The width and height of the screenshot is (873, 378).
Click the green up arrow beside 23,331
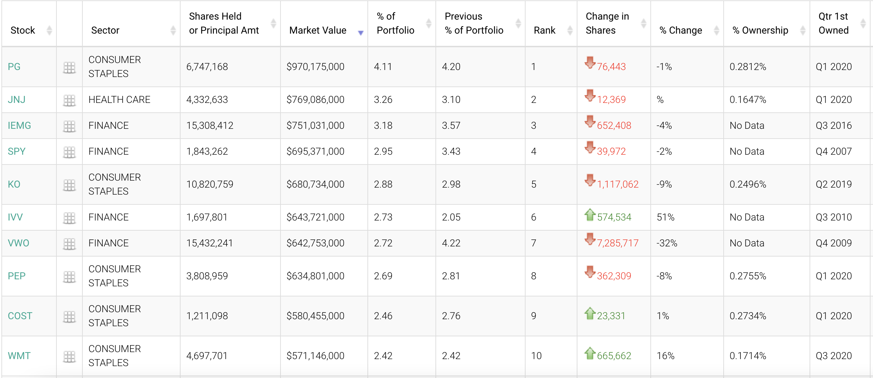click(590, 313)
